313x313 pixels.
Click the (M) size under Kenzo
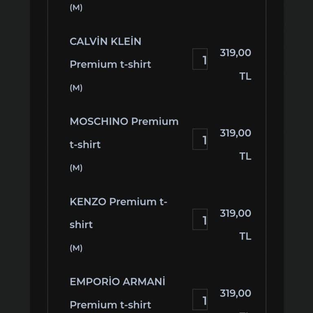(x=76, y=248)
